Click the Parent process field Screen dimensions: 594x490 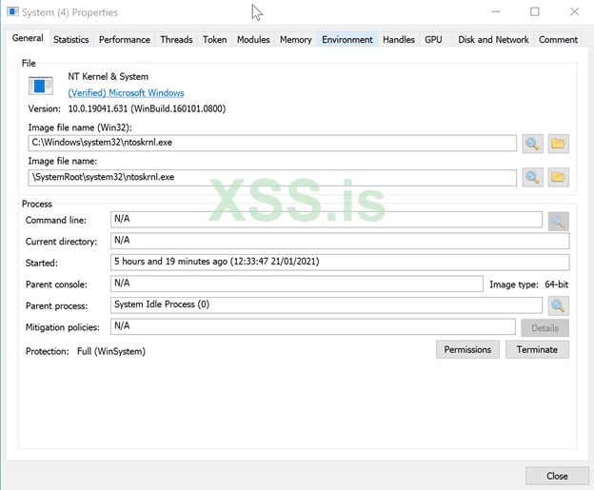tap(327, 305)
